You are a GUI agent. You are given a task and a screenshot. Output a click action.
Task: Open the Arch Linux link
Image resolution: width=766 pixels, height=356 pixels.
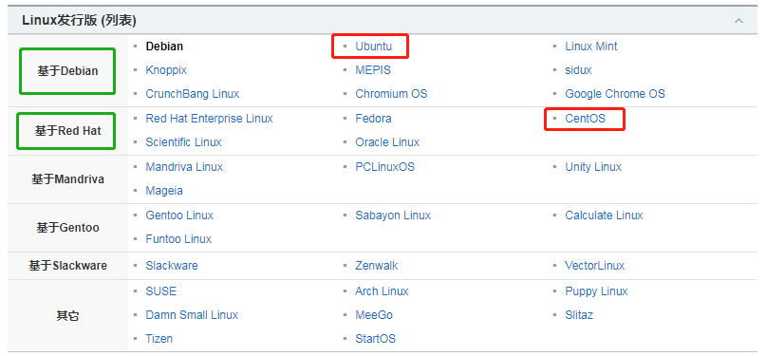coord(382,291)
